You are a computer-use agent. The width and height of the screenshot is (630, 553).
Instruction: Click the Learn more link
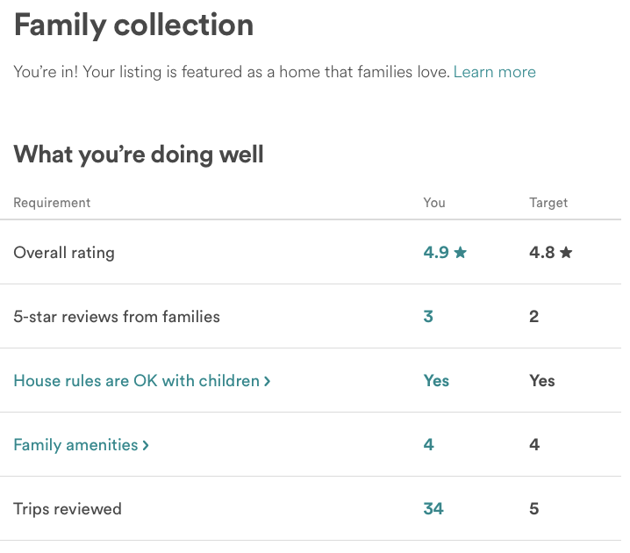pyautogui.click(x=494, y=72)
